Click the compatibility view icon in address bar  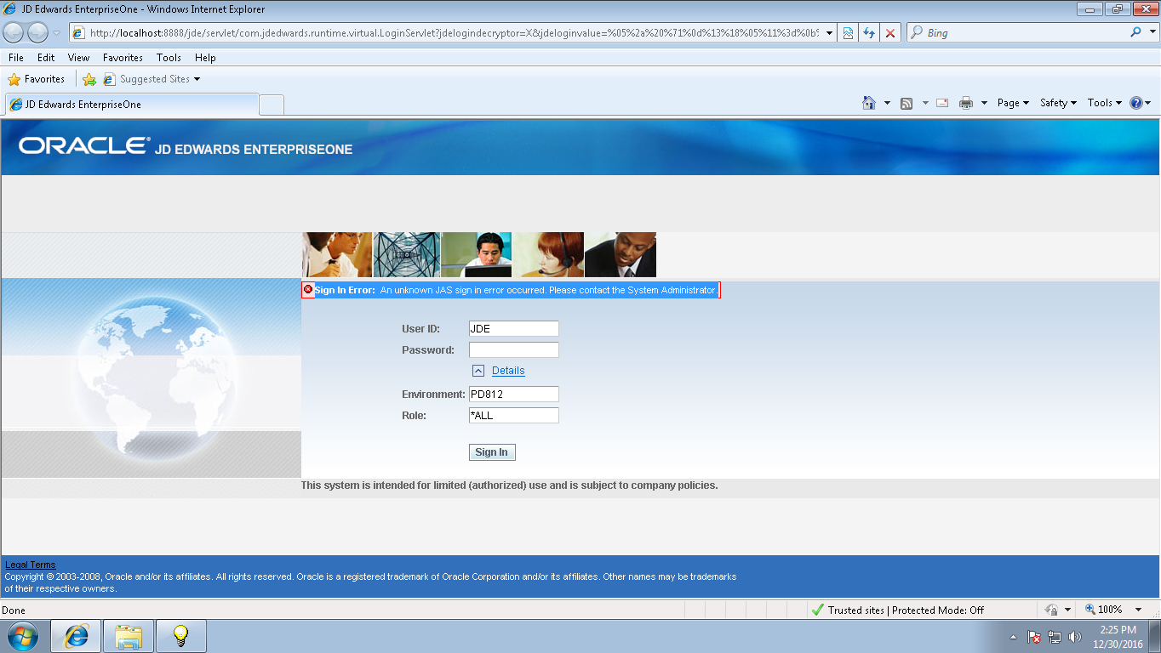click(847, 32)
